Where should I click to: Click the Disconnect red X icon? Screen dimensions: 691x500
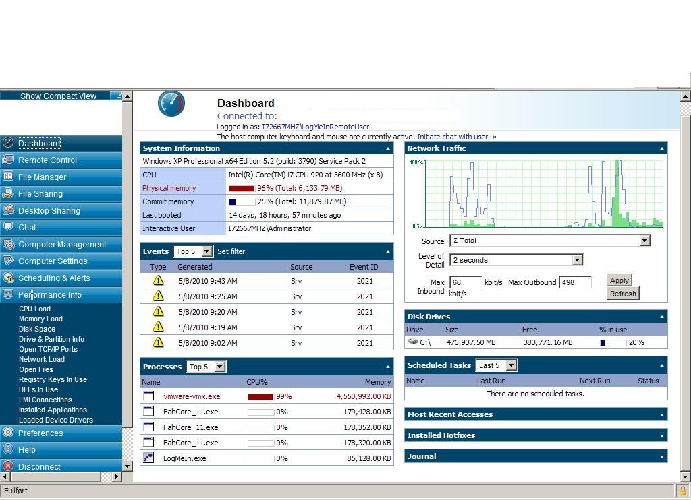[x=8, y=466]
